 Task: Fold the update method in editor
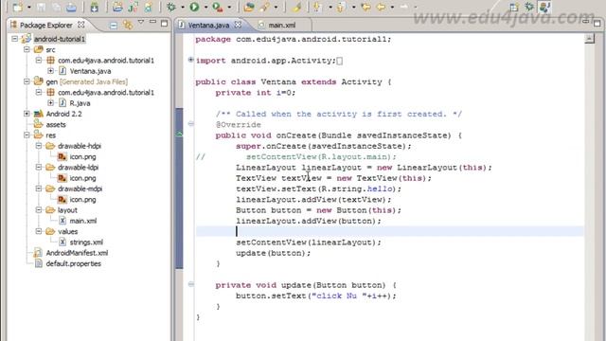191,284
